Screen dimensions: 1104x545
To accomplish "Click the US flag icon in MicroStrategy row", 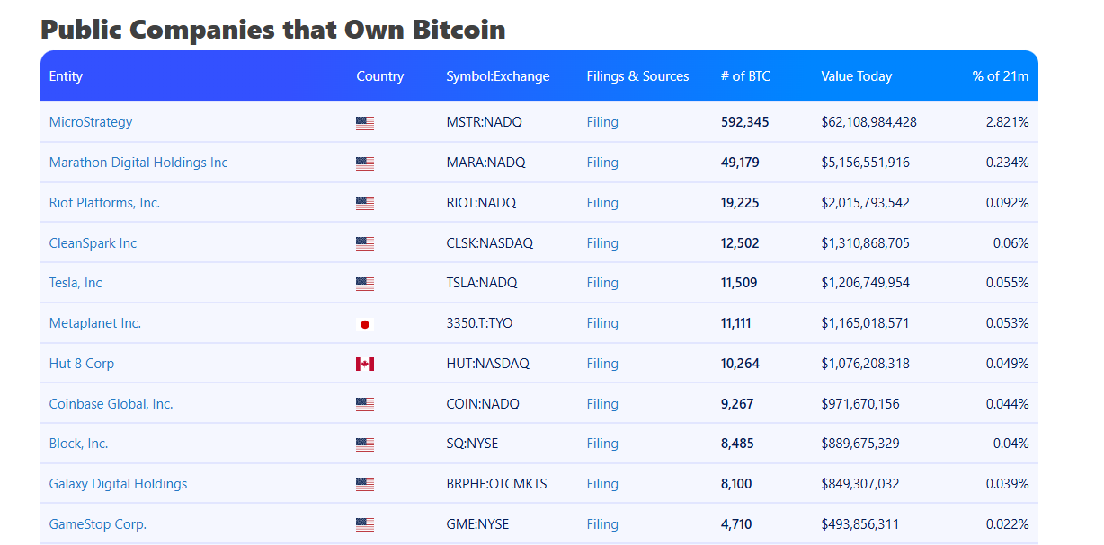I will click(x=364, y=123).
